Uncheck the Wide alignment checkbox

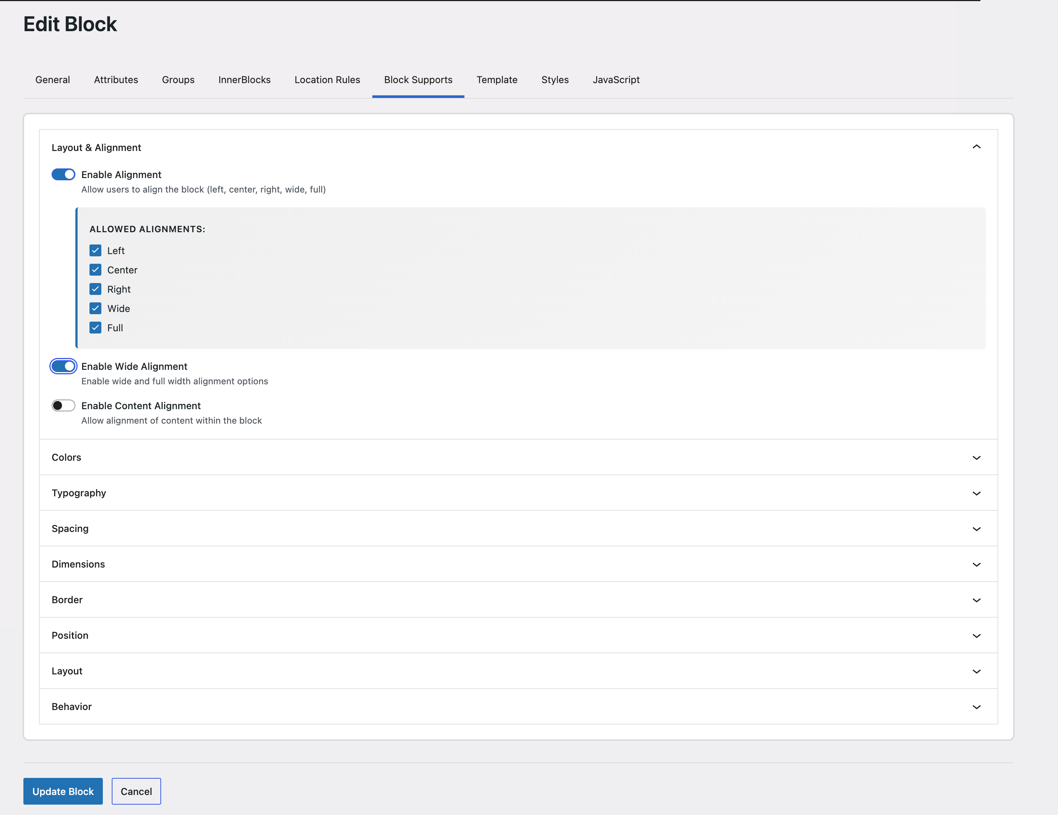click(95, 308)
